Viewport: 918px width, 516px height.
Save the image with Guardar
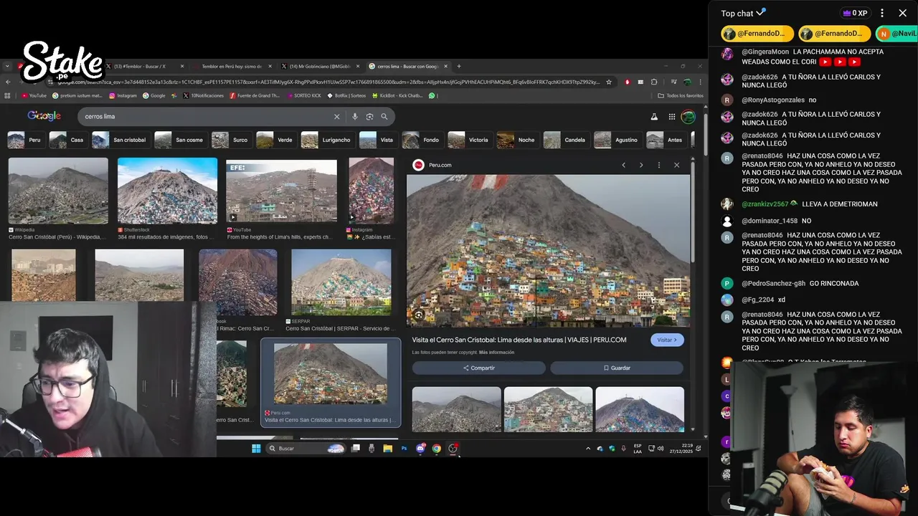(x=617, y=368)
